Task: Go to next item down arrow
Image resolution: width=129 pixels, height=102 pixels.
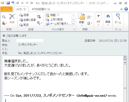Action: [x=27, y=3]
